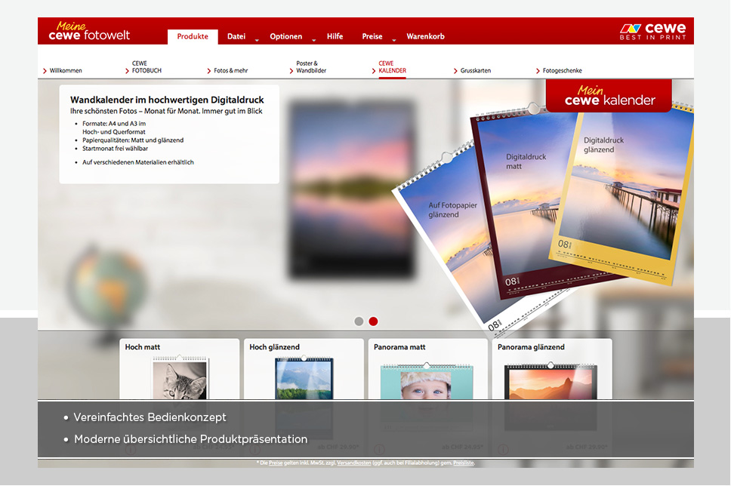Click 'Moderne übersichtliche Produktpräsentation' caption text
This screenshot has width=731, height=486.
pyautogui.click(x=190, y=439)
